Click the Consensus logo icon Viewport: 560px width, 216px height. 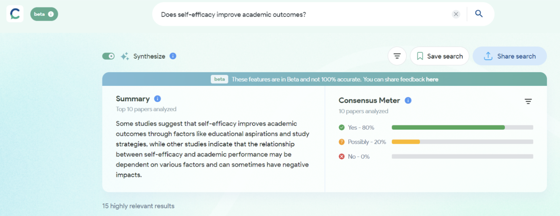[15, 14]
